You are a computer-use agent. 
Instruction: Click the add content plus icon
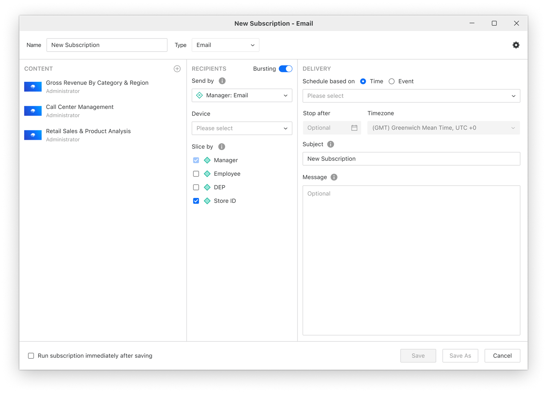(x=177, y=69)
